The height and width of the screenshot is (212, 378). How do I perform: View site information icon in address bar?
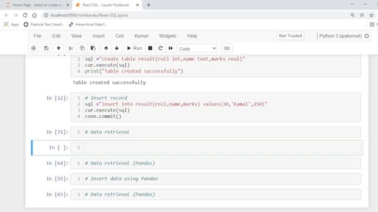point(46,15)
